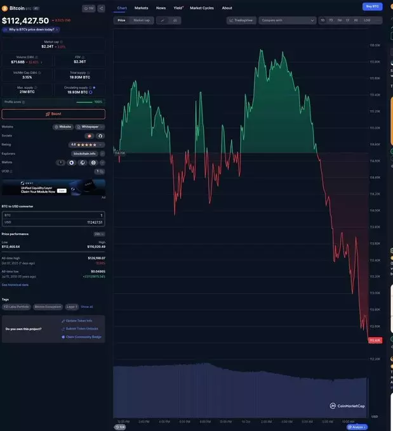Image resolution: width=393 pixels, height=431 pixels.
Task: Copy the UCID value icon
Action: (101, 171)
